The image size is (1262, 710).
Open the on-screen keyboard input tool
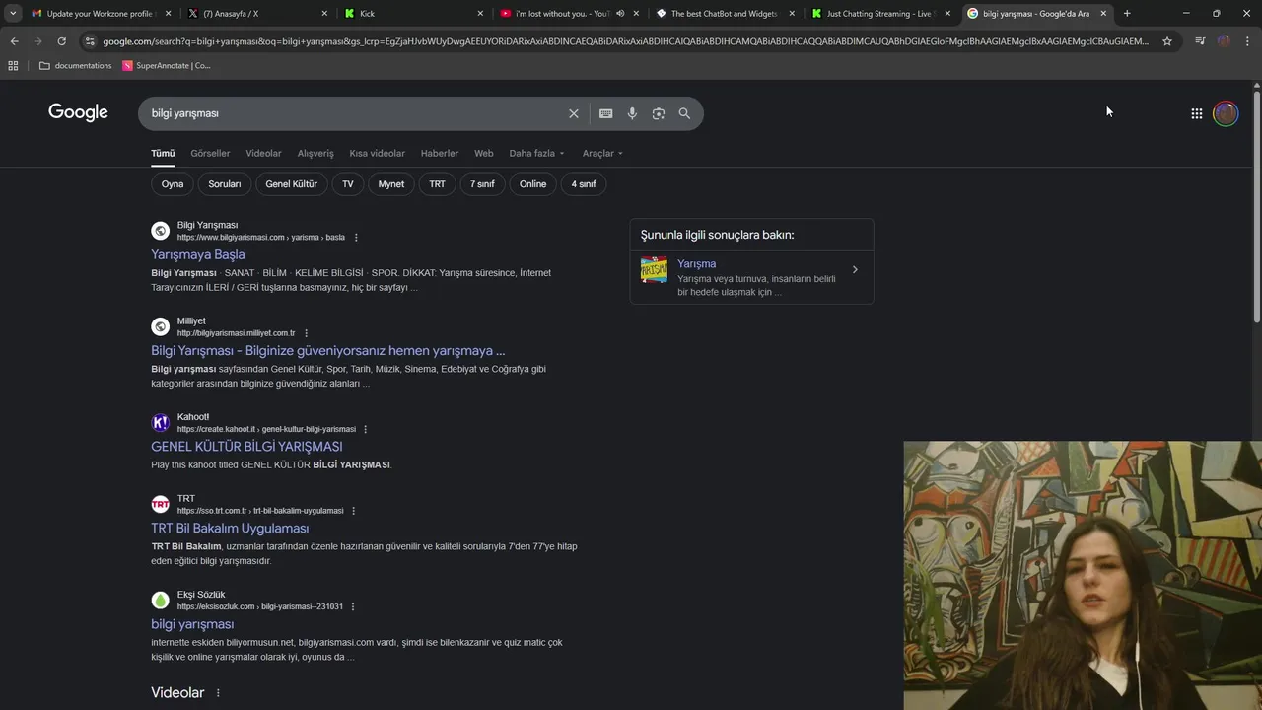605,113
